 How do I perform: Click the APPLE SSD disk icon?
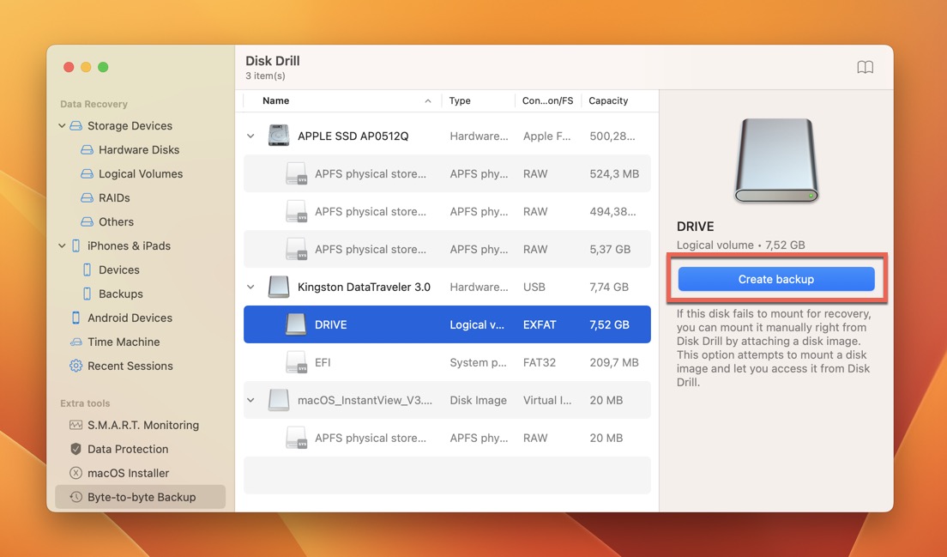click(279, 136)
